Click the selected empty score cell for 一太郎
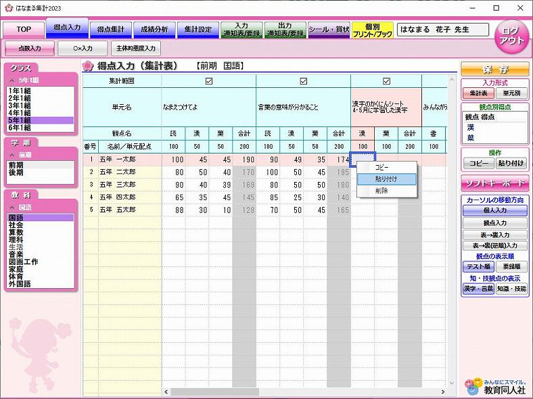 tap(363, 160)
